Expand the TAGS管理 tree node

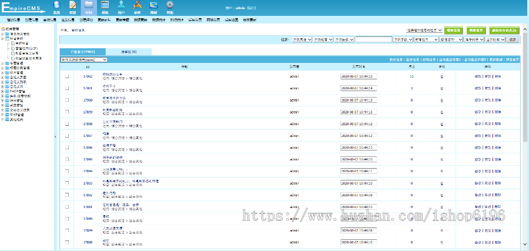tap(3, 91)
